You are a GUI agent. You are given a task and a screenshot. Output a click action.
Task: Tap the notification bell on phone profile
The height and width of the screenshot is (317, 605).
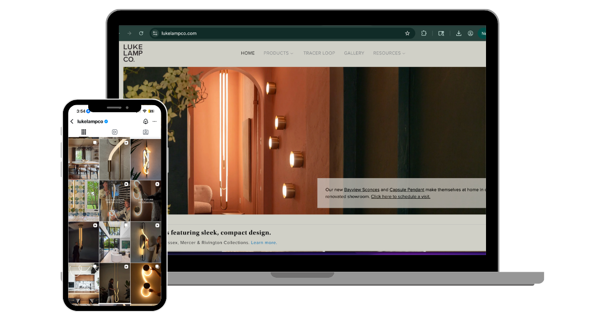point(146,121)
